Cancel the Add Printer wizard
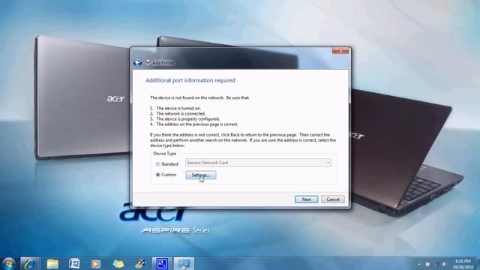 333,199
